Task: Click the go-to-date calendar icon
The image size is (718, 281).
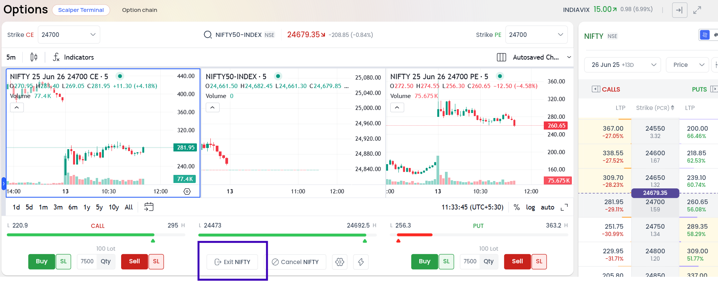Action: (x=149, y=207)
